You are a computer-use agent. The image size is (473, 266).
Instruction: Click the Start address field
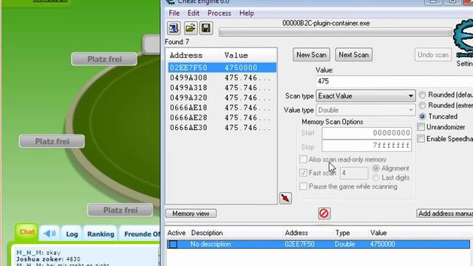367,133
